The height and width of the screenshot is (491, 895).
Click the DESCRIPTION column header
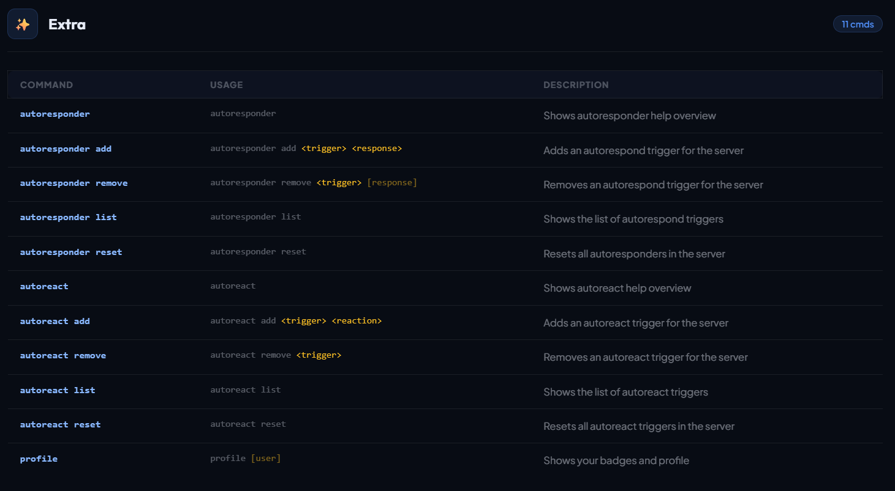(x=576, y=85)
